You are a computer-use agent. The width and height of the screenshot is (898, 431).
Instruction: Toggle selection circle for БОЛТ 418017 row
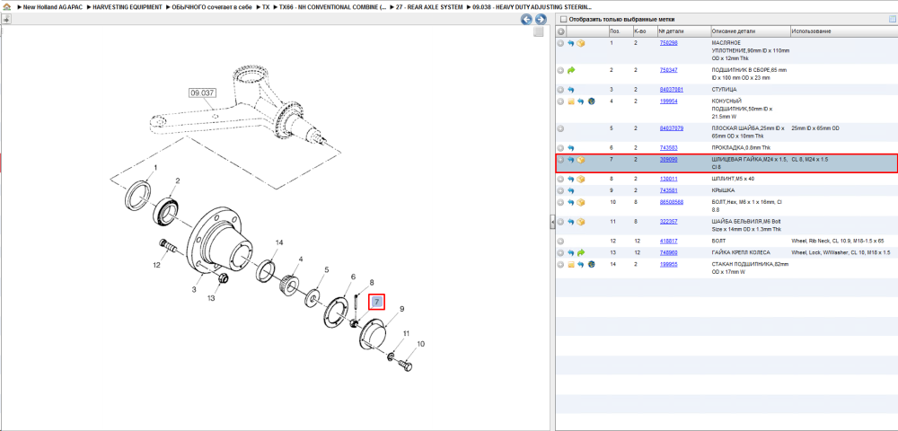click(560, 242)
